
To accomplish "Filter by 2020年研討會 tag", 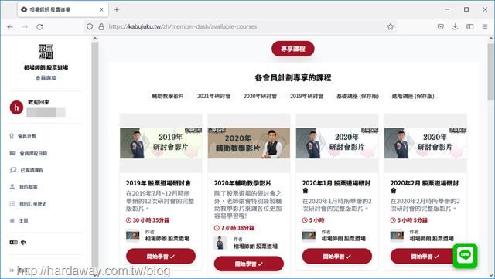I will (x=260, y=96).
